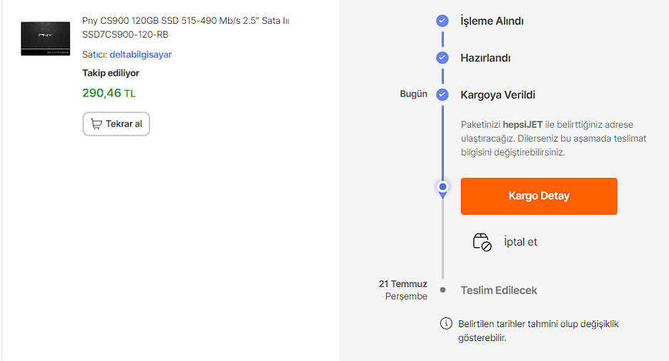Click the gray Teslim Edilecek step dot
Screen dimensions: 669x361
pyautogui.click(x=442, y=290)
